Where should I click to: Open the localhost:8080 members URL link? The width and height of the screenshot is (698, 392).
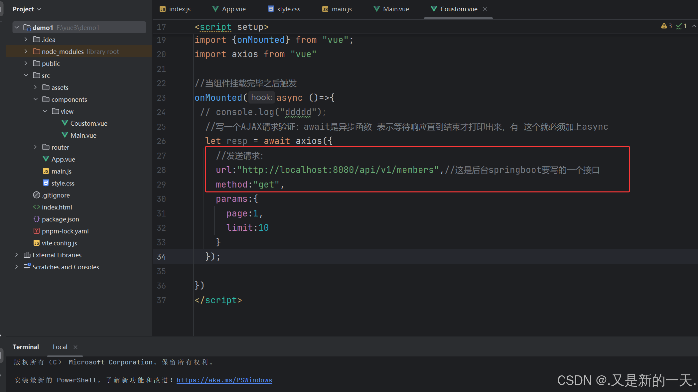pos(338,170)
